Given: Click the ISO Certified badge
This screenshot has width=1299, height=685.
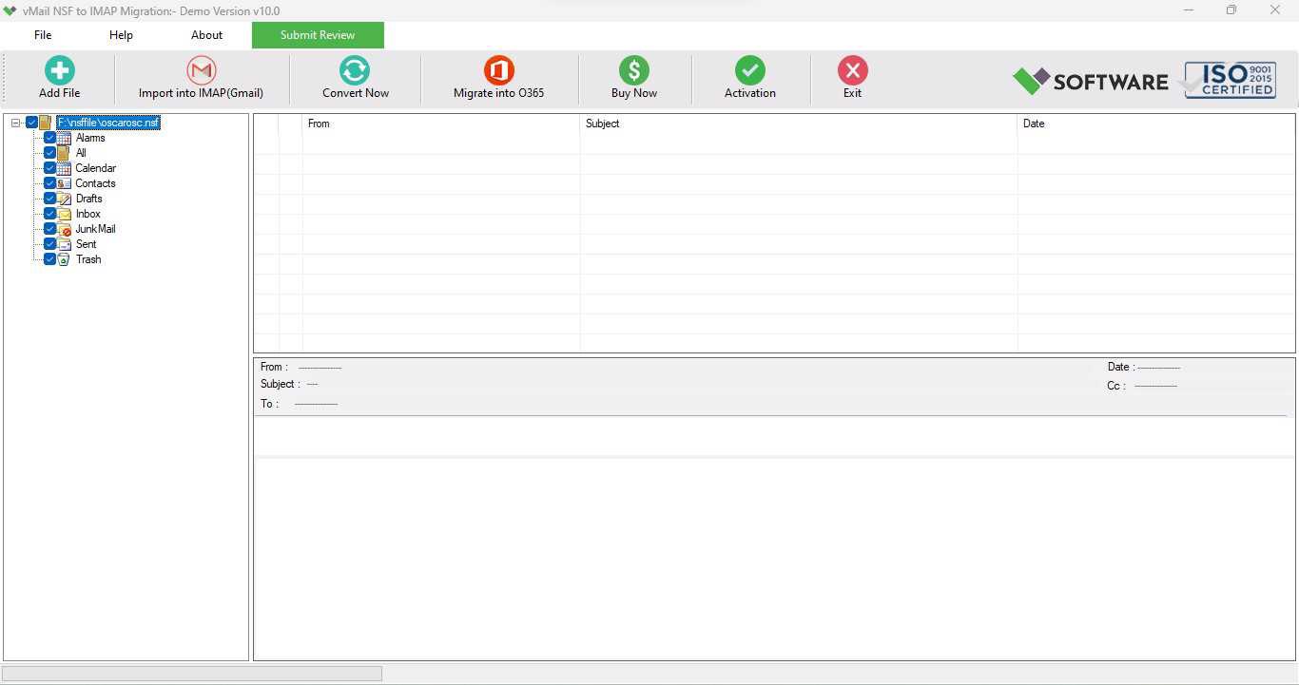Looking at the screenshot, I should pyautogui.click(x=1229, y=80).
